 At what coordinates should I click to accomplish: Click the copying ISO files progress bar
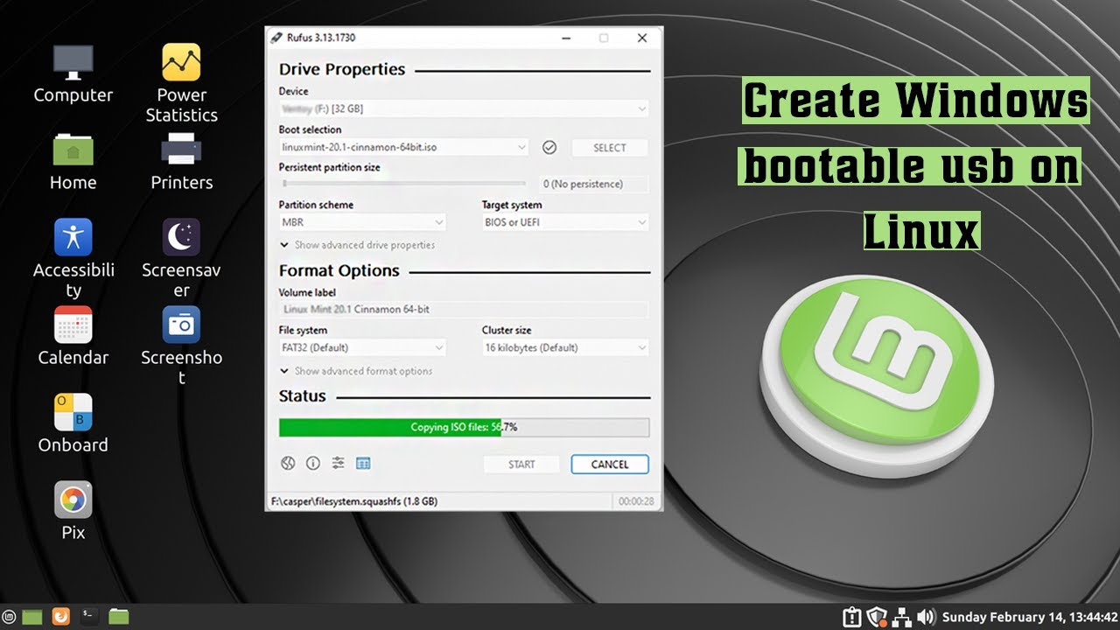pos(464,427)
